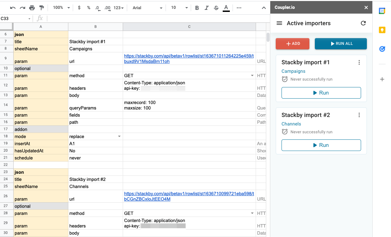Viewport: 391px width, 237px height.
Task: Toggle italic formatting
Action: tap(206, 8)
